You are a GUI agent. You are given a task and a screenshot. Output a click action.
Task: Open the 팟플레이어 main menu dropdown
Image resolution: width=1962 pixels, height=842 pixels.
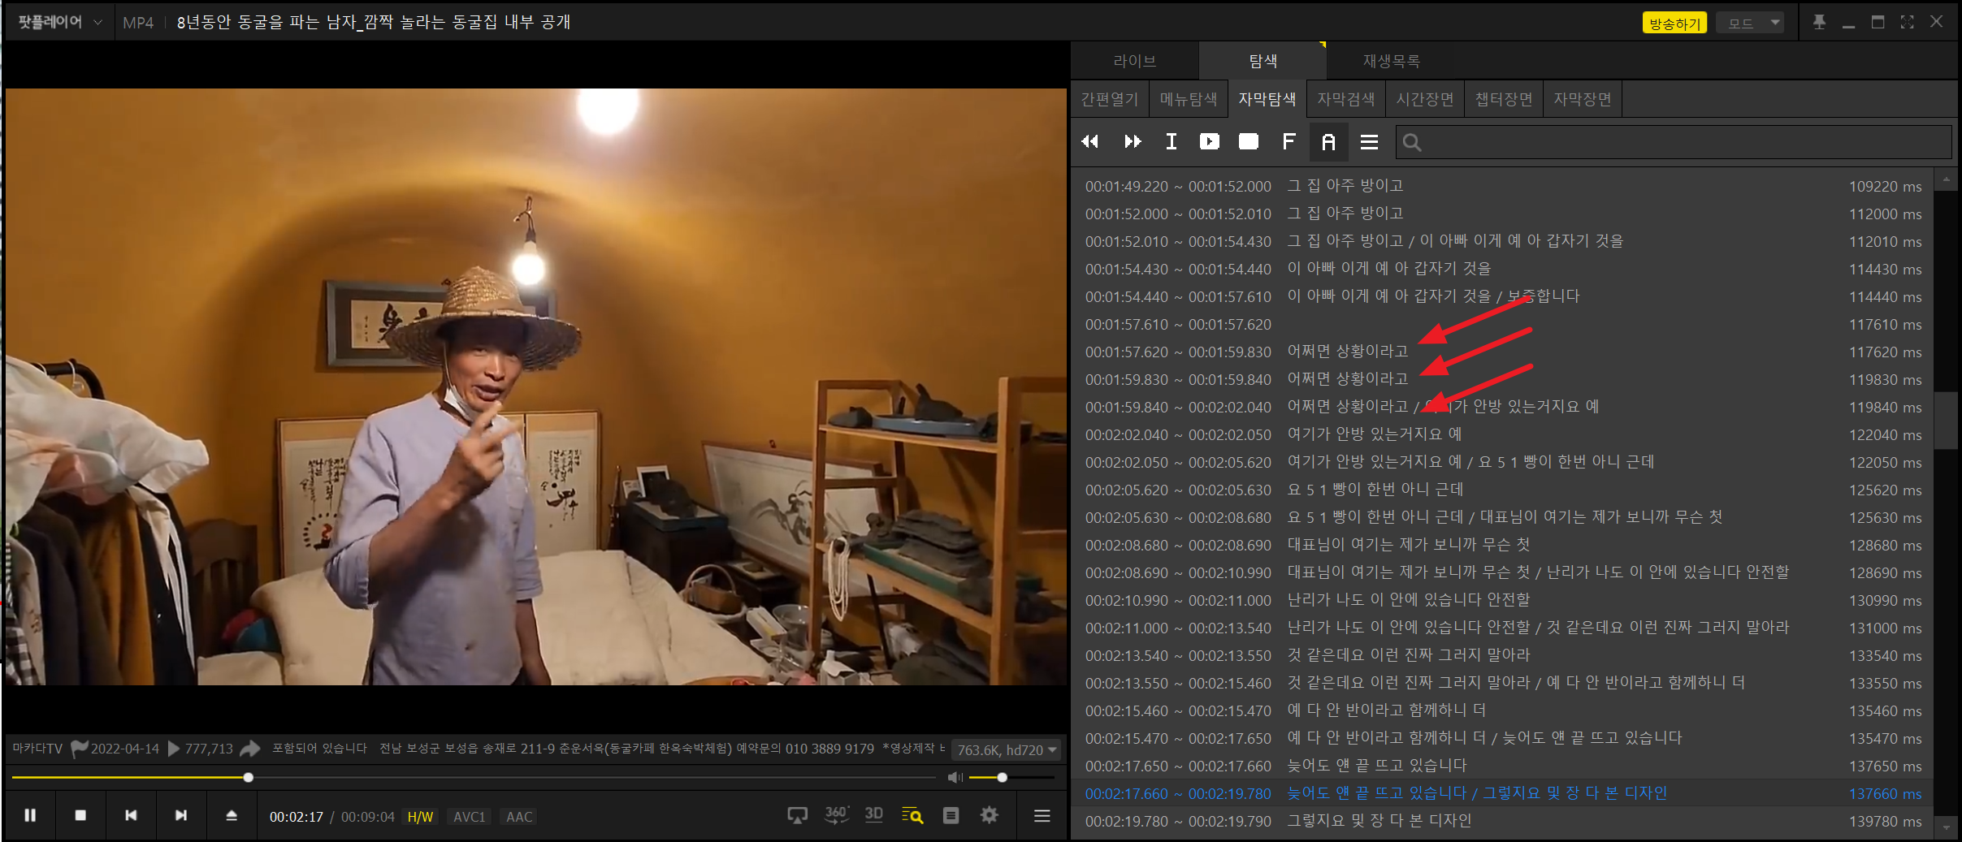pos(59,22)
